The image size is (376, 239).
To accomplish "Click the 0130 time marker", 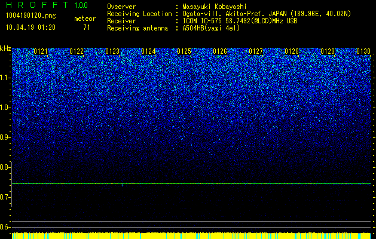I will point(363,51).
